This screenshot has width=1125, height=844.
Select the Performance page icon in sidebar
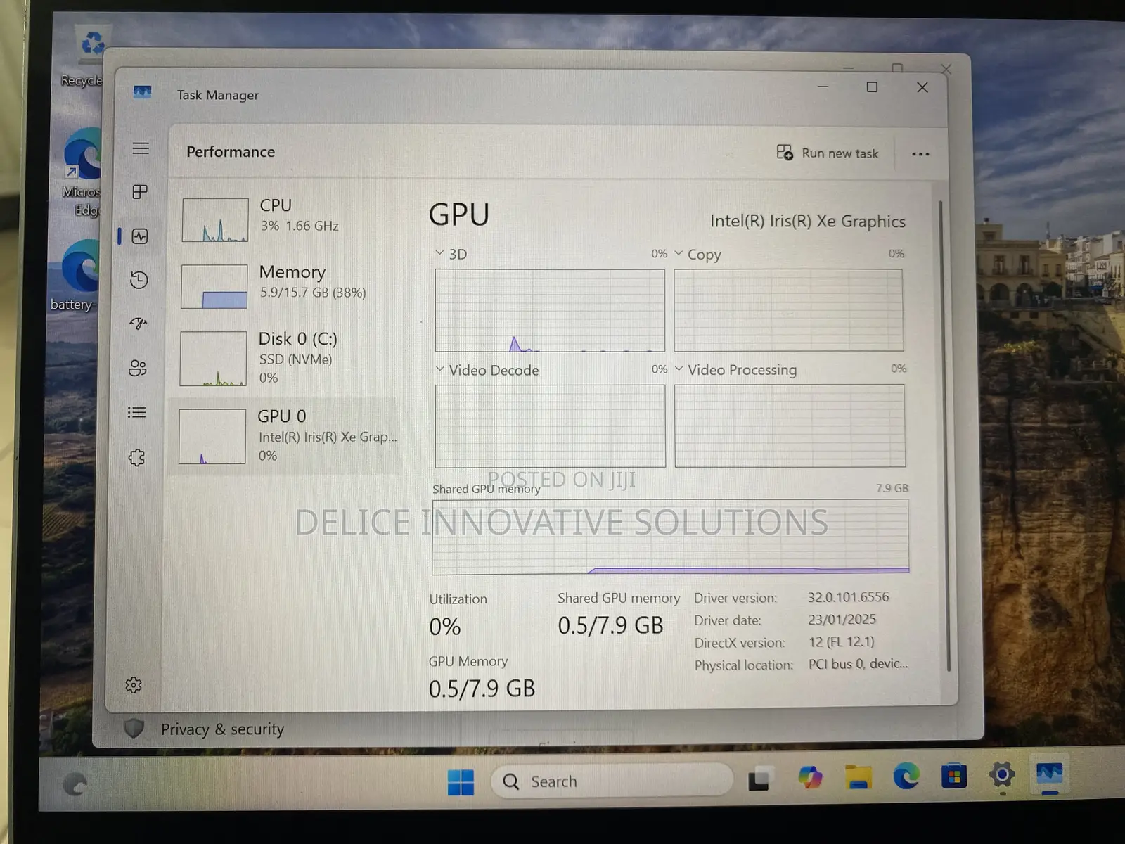point(140,236)
